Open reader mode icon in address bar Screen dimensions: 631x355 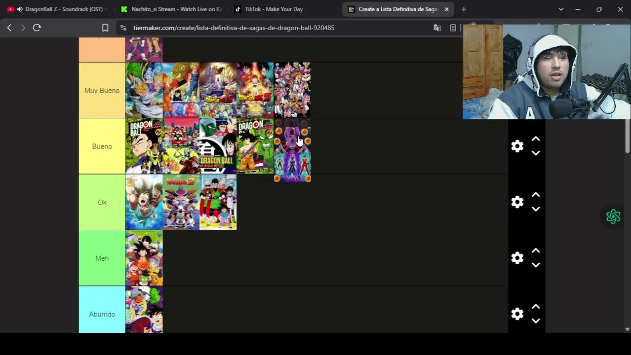click(x=453, y=28)
